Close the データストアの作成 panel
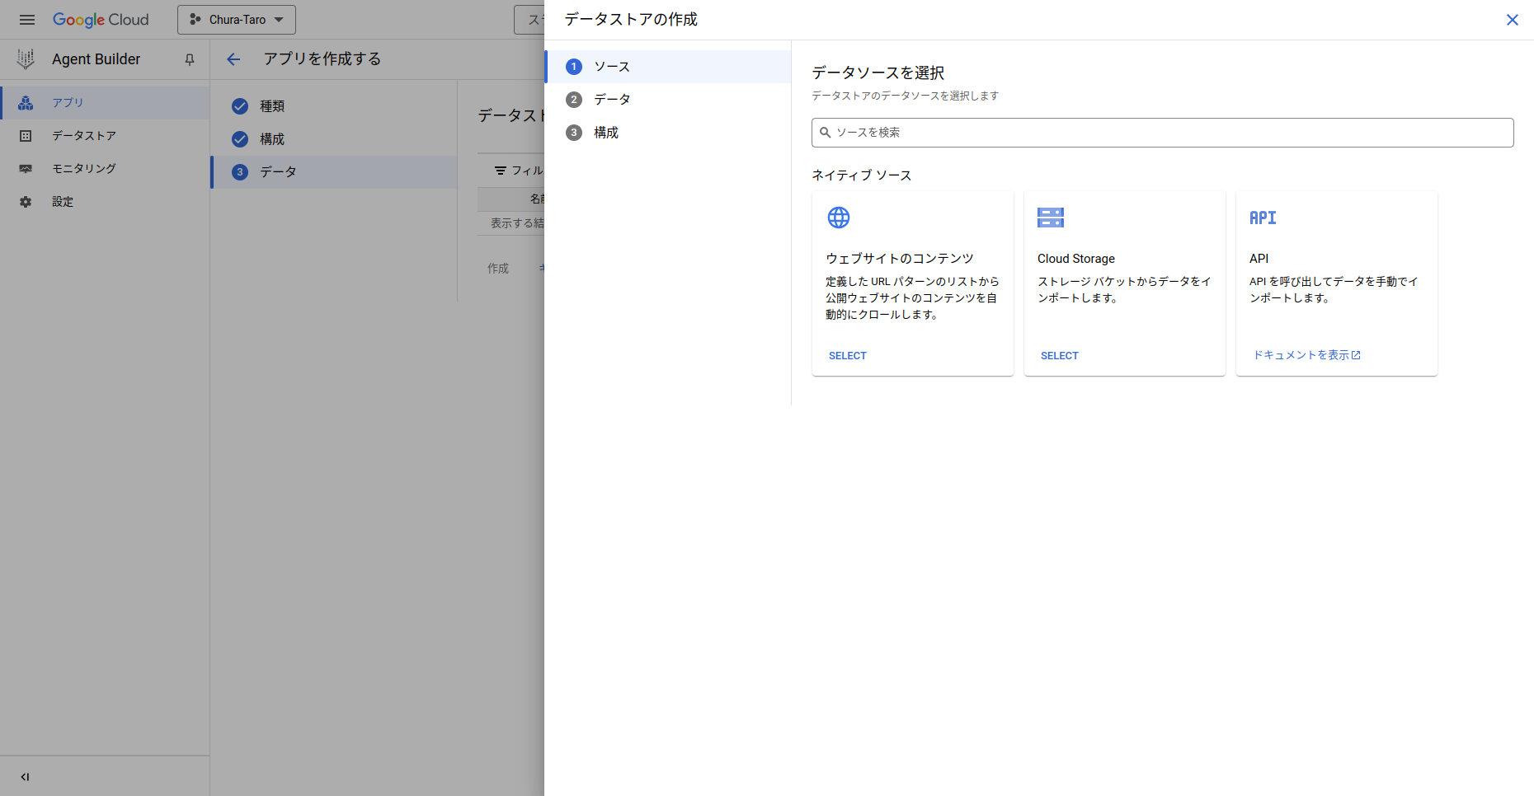The width and height of the screenshot is (1534, 796). pyautogui.click(x=1513, y=20)
